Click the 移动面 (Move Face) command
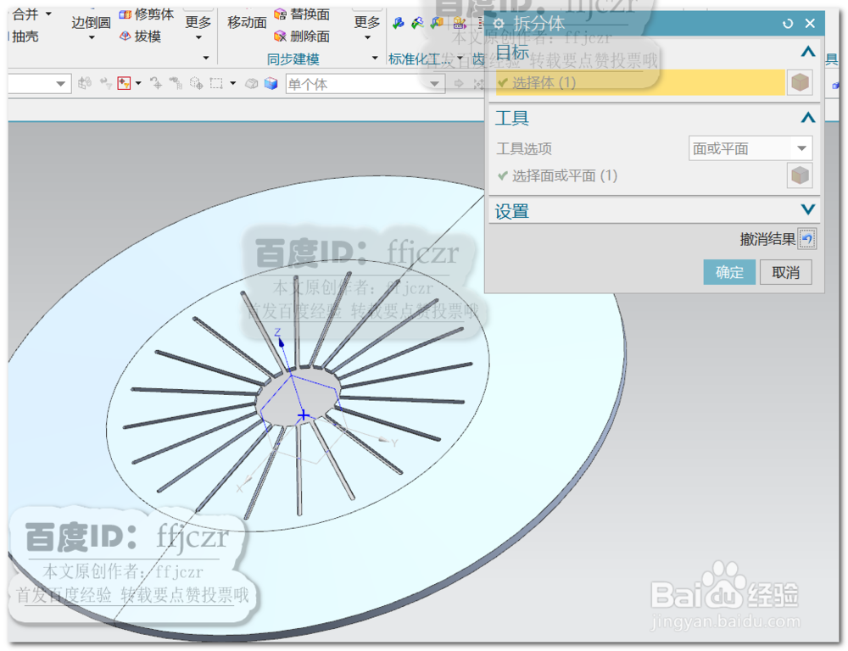 (247, 22)
